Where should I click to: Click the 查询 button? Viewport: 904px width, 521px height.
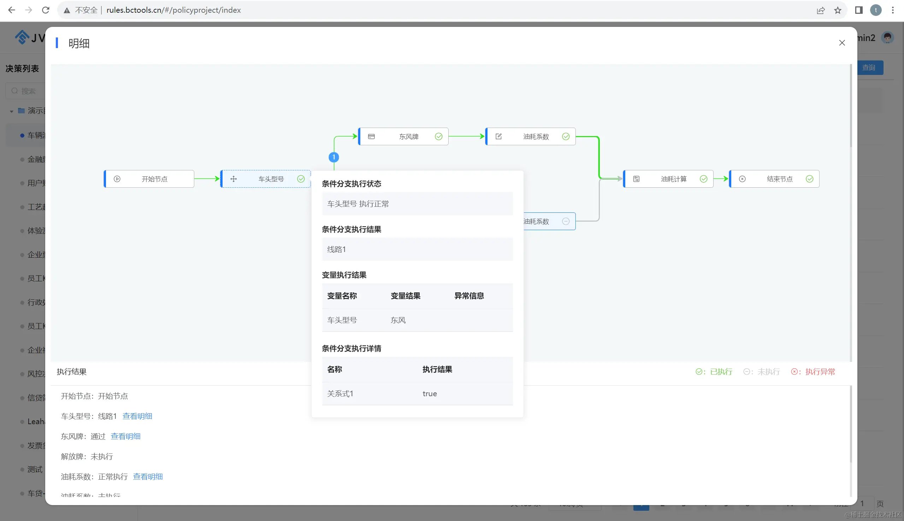pos(869,68)
